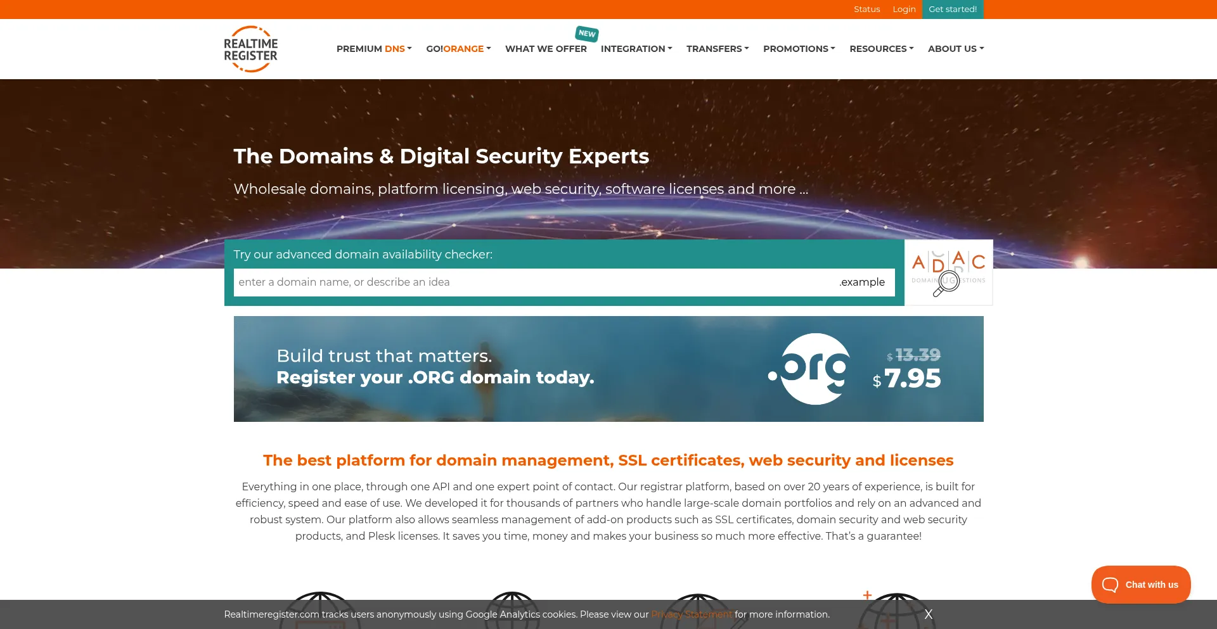This screenshot has height=629, width=1217.
Task: Expand the GO!ORANGE menu
Action: coord(458,49)
